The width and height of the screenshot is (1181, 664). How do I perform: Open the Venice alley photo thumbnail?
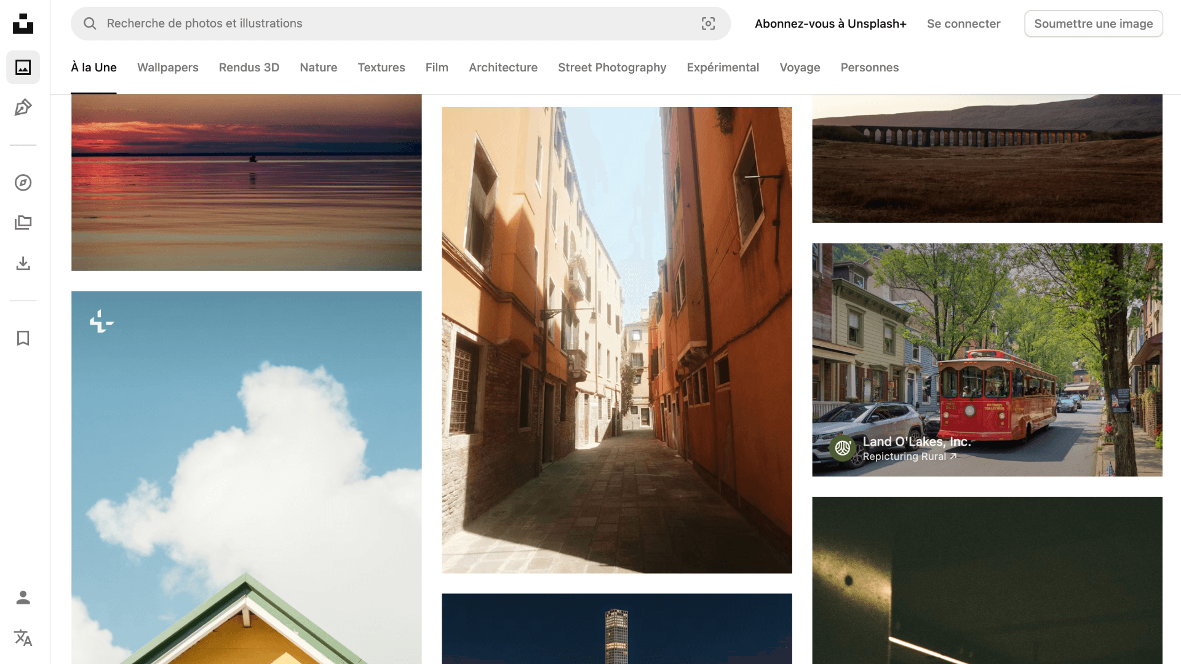click(x=616, y=340)
